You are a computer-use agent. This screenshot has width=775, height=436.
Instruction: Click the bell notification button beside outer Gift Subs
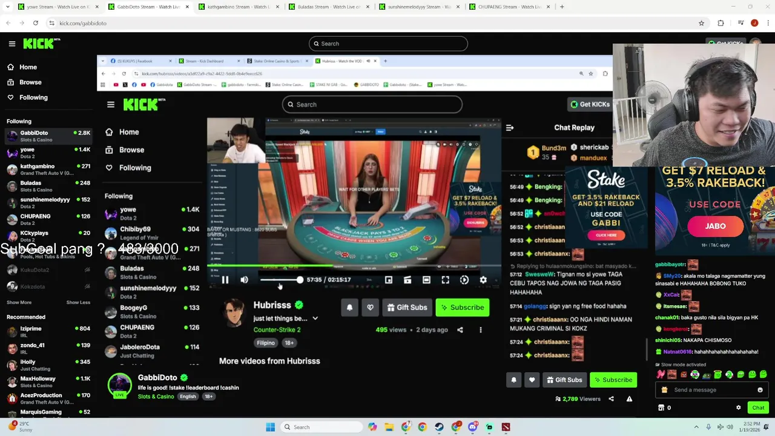(x=513, y=380)
